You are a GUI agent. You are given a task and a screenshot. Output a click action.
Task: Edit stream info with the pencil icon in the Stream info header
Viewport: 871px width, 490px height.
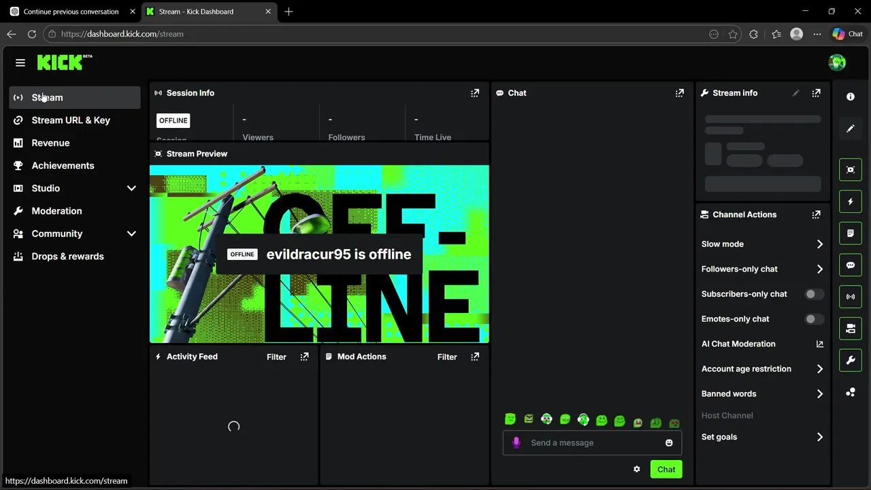point(795,93)
